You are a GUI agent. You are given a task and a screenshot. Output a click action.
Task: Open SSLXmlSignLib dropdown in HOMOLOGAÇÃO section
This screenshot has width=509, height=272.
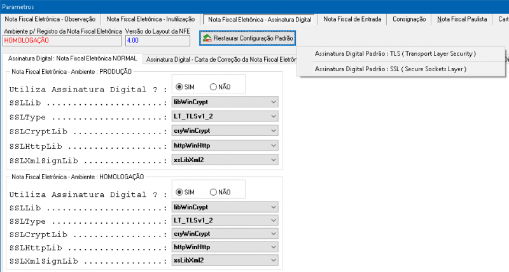tap(225, 261)
